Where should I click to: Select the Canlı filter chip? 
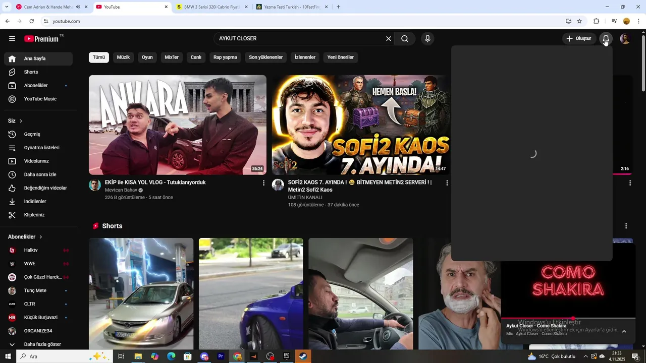pyautogui.click(x=196, y=57)
